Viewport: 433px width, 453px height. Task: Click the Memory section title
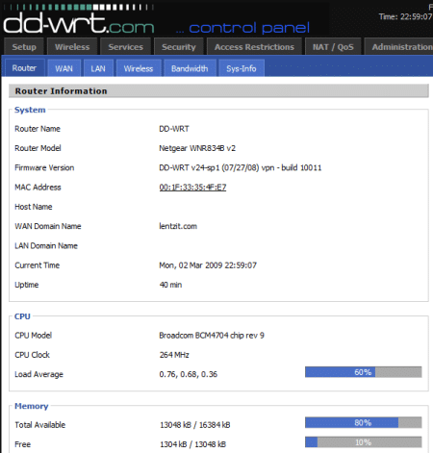point(32,406)
